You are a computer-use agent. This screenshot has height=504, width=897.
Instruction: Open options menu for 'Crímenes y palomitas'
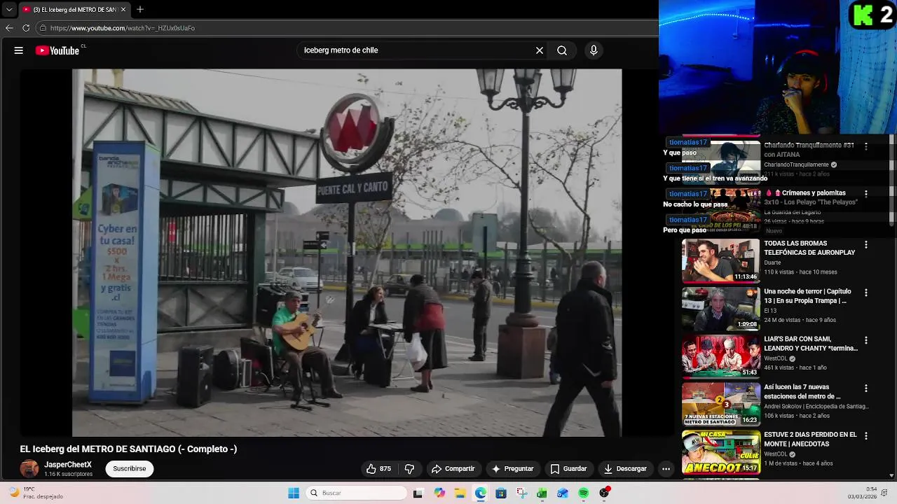pos(866,193)
